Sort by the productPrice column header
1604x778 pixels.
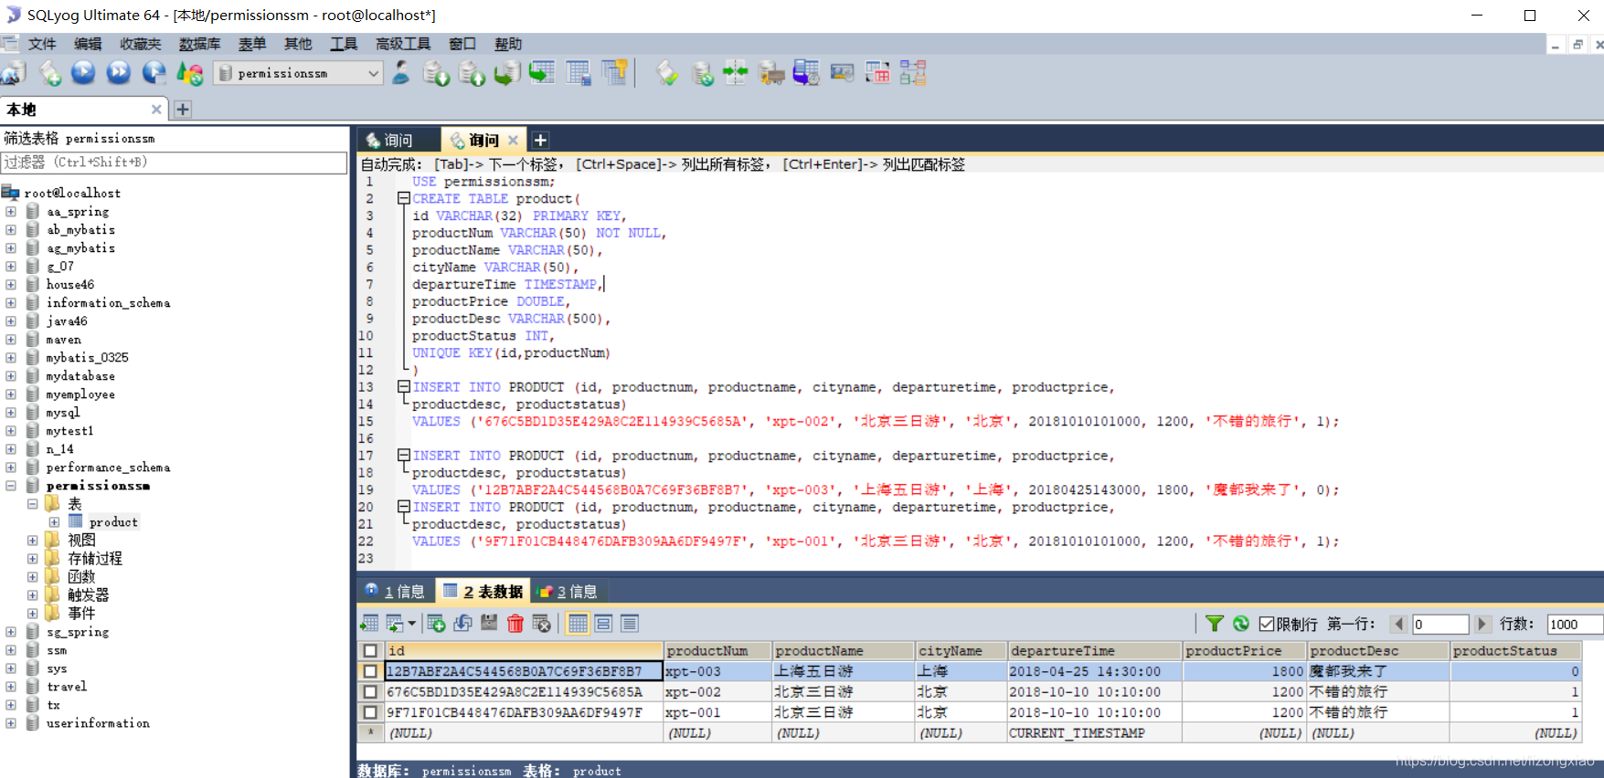click(x=1245, y=651)
